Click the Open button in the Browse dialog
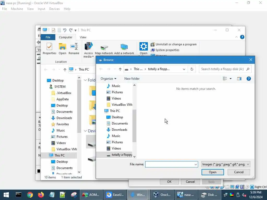 pyautogui.click(x=213, y=172)
